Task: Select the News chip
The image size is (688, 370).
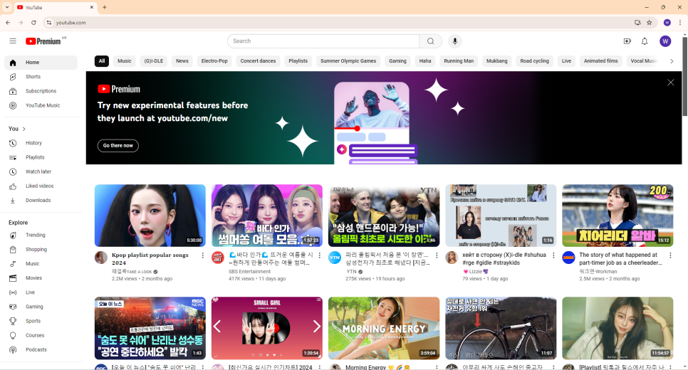Action: point(182,61)
